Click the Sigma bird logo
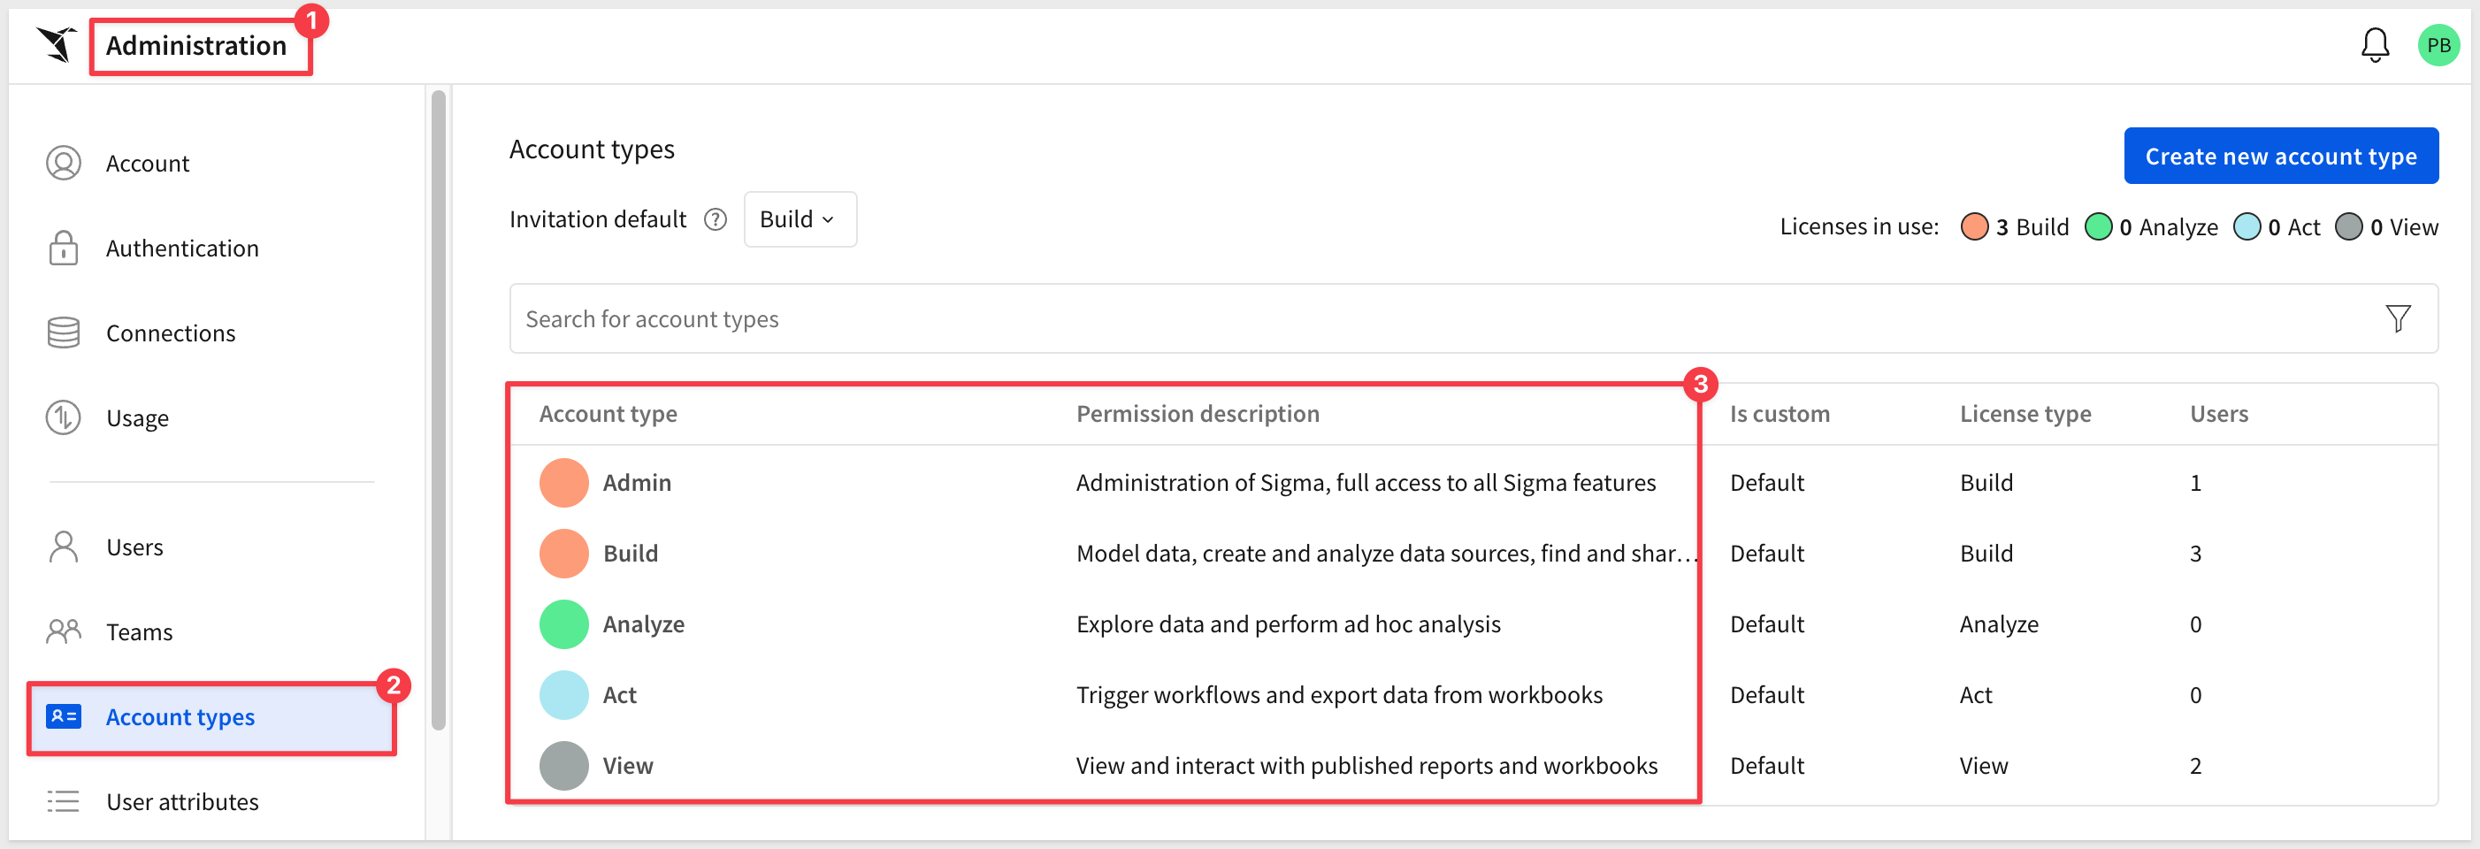 [x=57, y=44]
